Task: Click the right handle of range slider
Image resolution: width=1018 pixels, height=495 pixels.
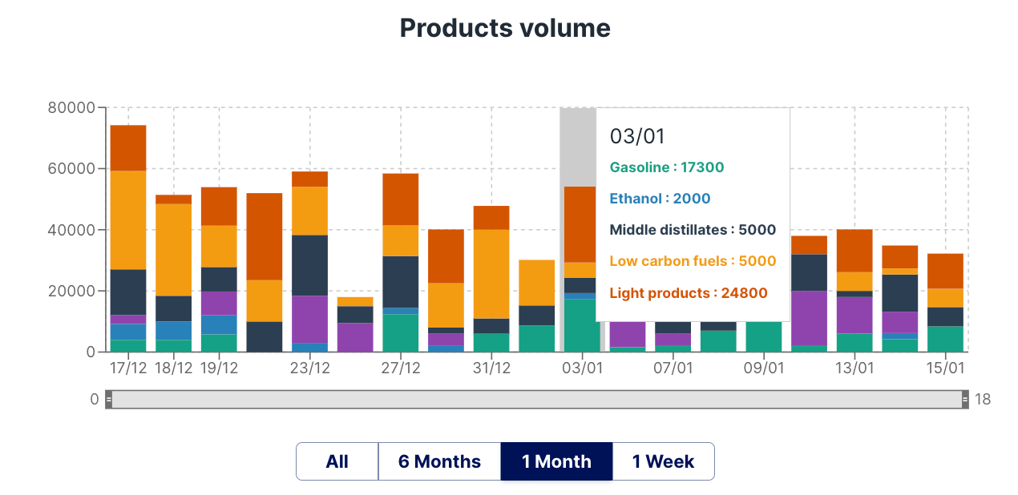Action: coord(965,399)
